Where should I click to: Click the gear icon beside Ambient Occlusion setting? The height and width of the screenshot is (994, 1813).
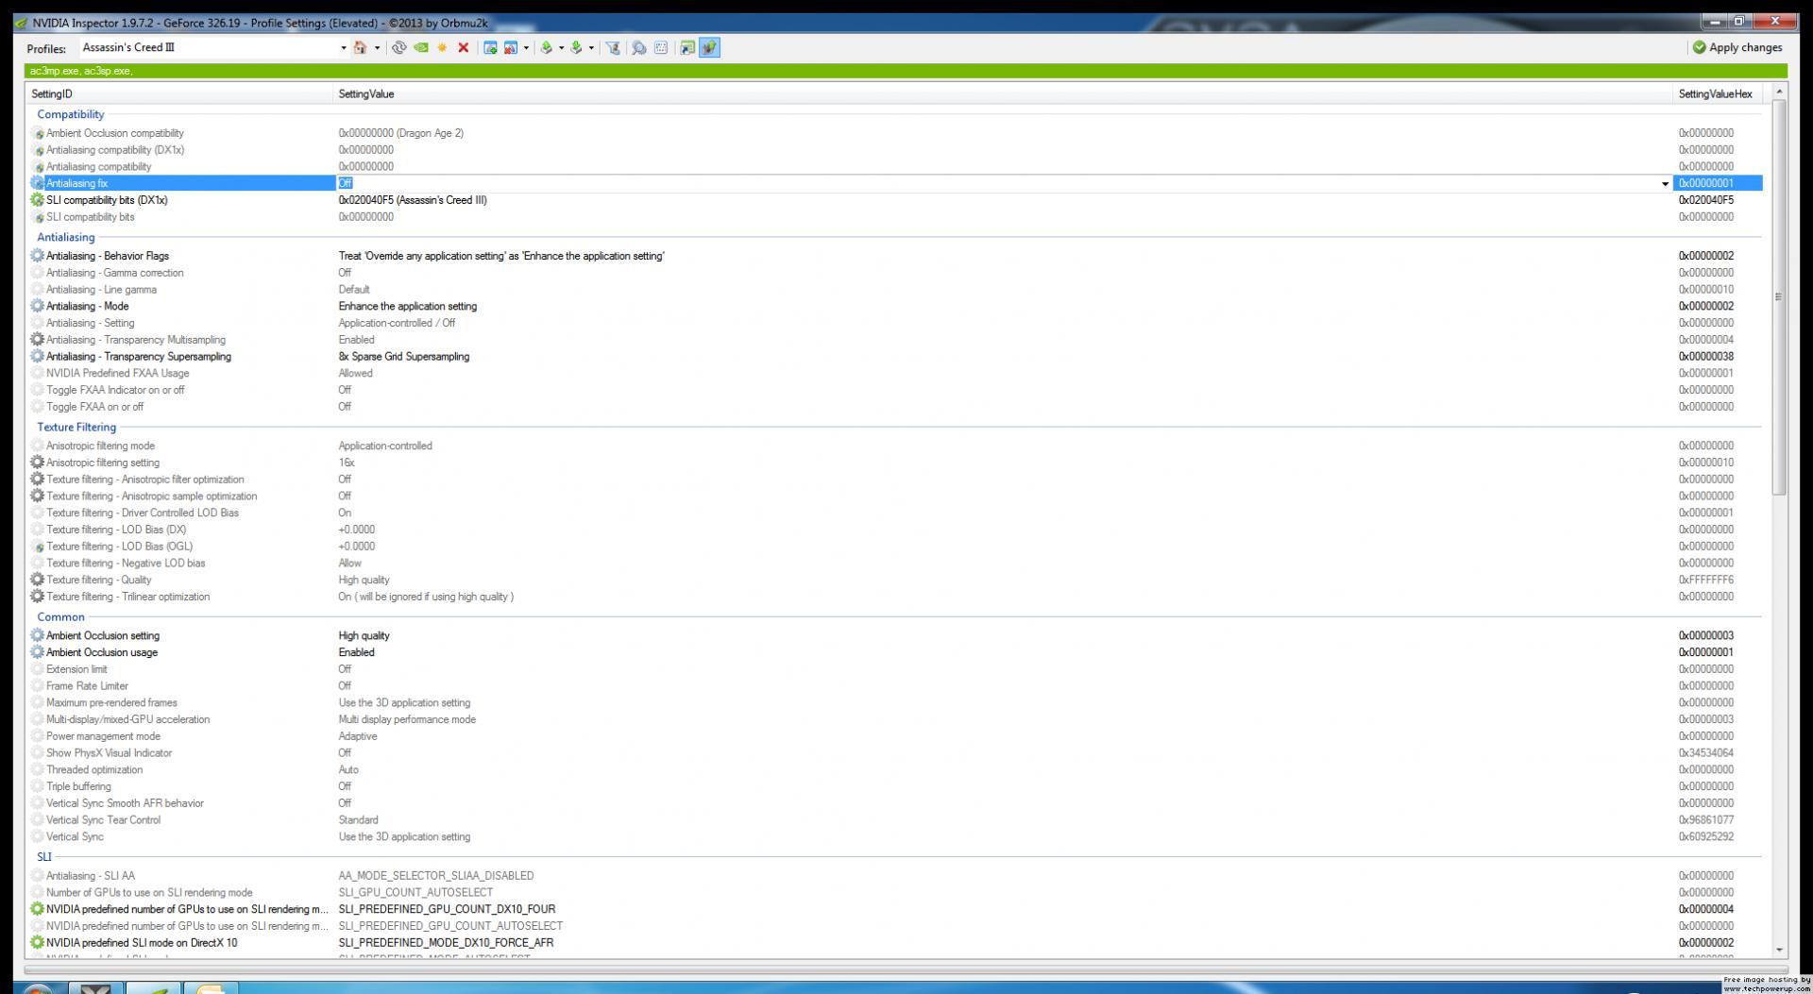(37, 635)
